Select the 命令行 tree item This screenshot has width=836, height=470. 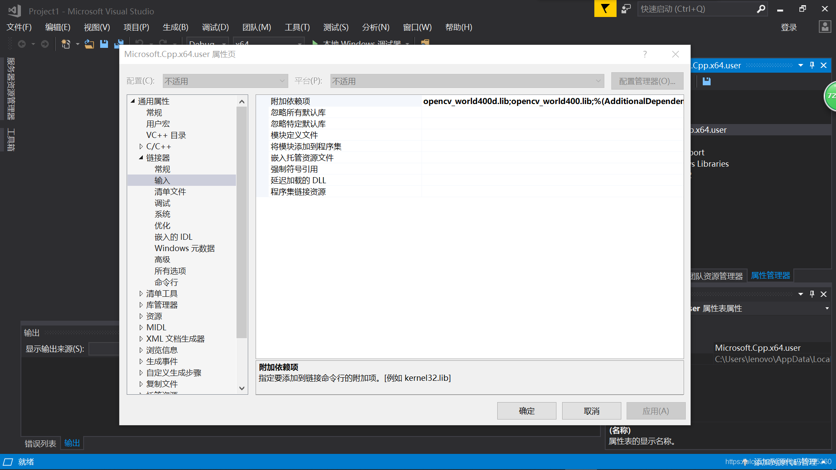coord(166,282)
